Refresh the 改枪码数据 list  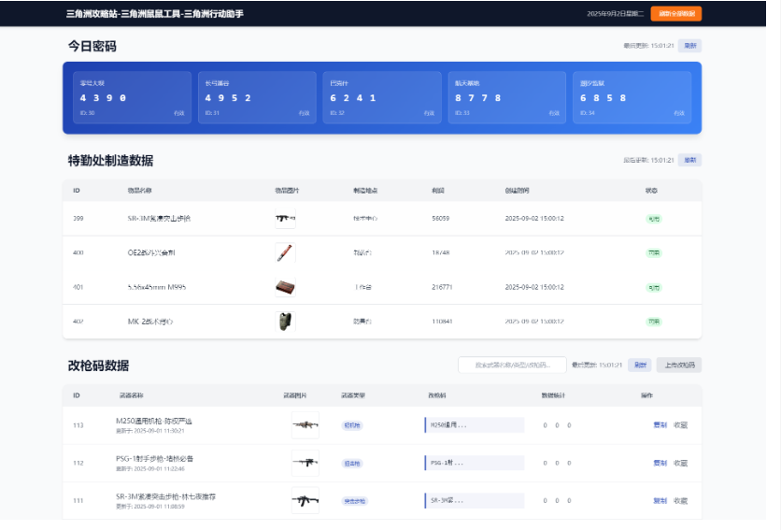[x=639, y=365]
